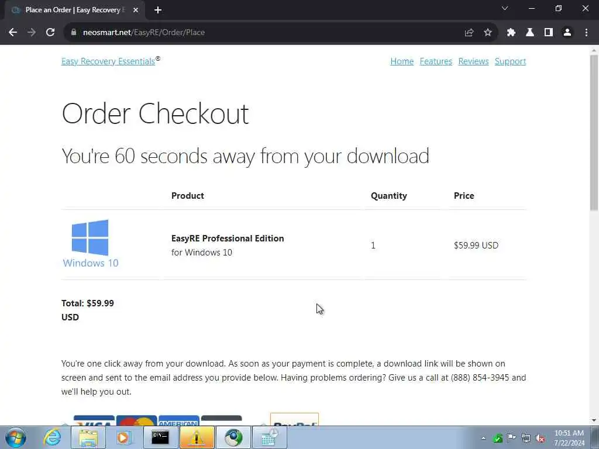Click the $59.99 USD price cell

[x=476, y=245]
